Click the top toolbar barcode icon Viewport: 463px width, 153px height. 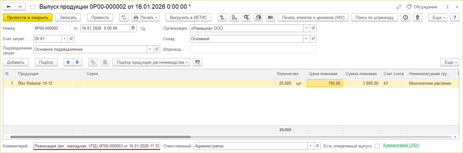pos(270,18)
